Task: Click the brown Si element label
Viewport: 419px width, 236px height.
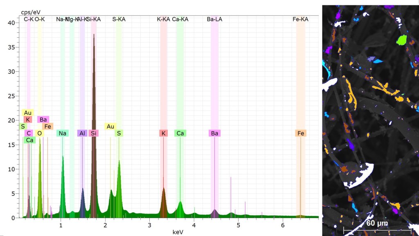Action: pyautogui.click(x=94, y=133)
